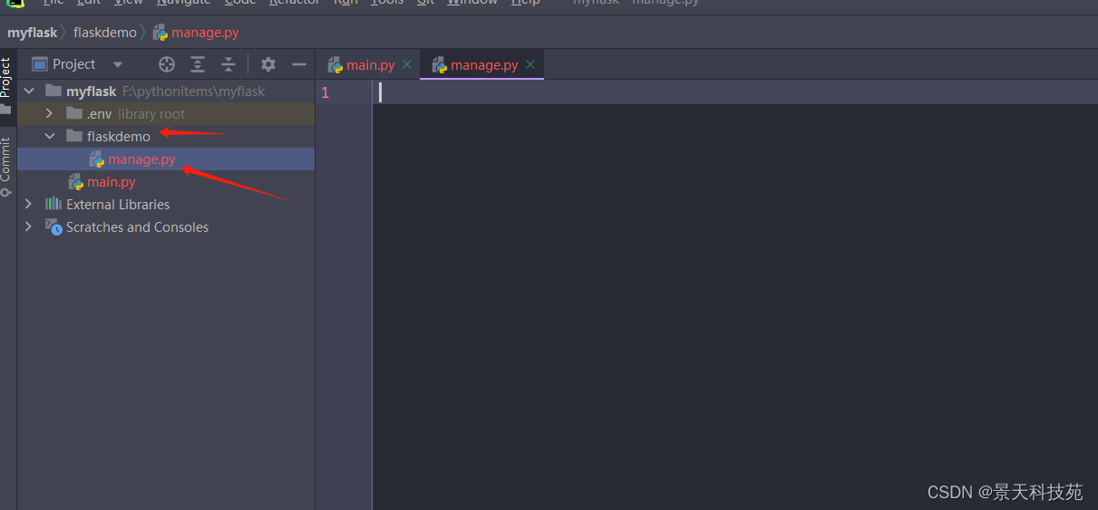
Task: Click into the empty editor first line
Action: [734, 92]
